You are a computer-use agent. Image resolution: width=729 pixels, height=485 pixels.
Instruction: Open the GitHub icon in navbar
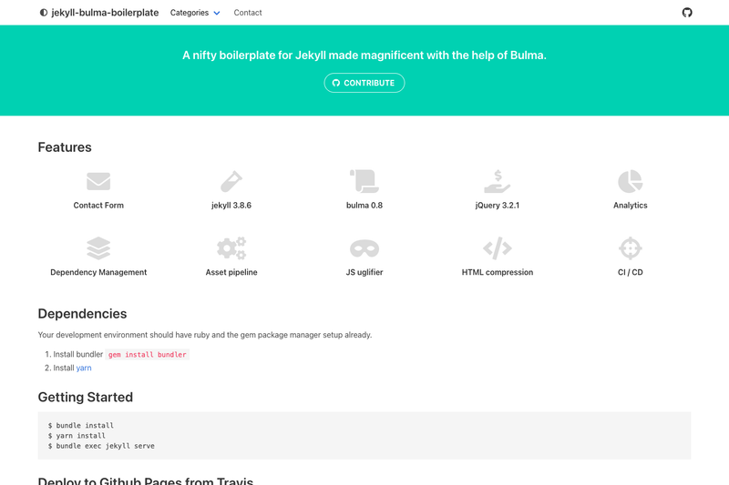pos(687,13)
